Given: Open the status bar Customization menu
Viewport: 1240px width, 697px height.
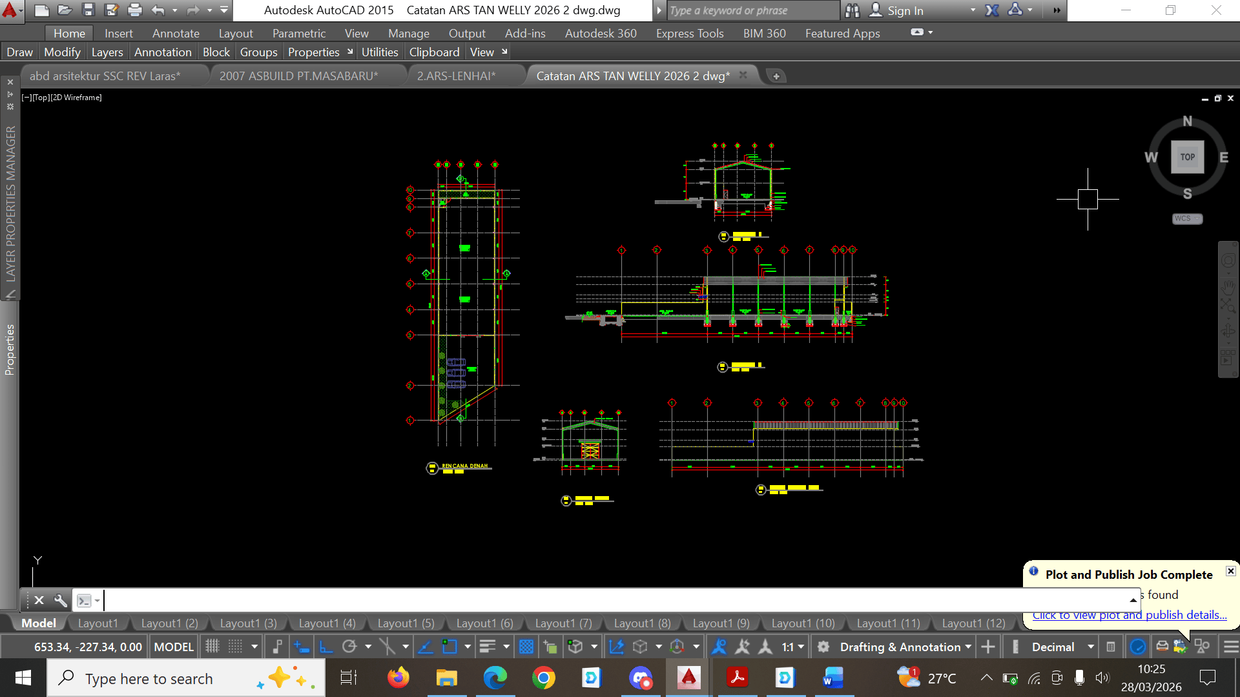Looking at the screenshot, I should tap(1231, 647).
